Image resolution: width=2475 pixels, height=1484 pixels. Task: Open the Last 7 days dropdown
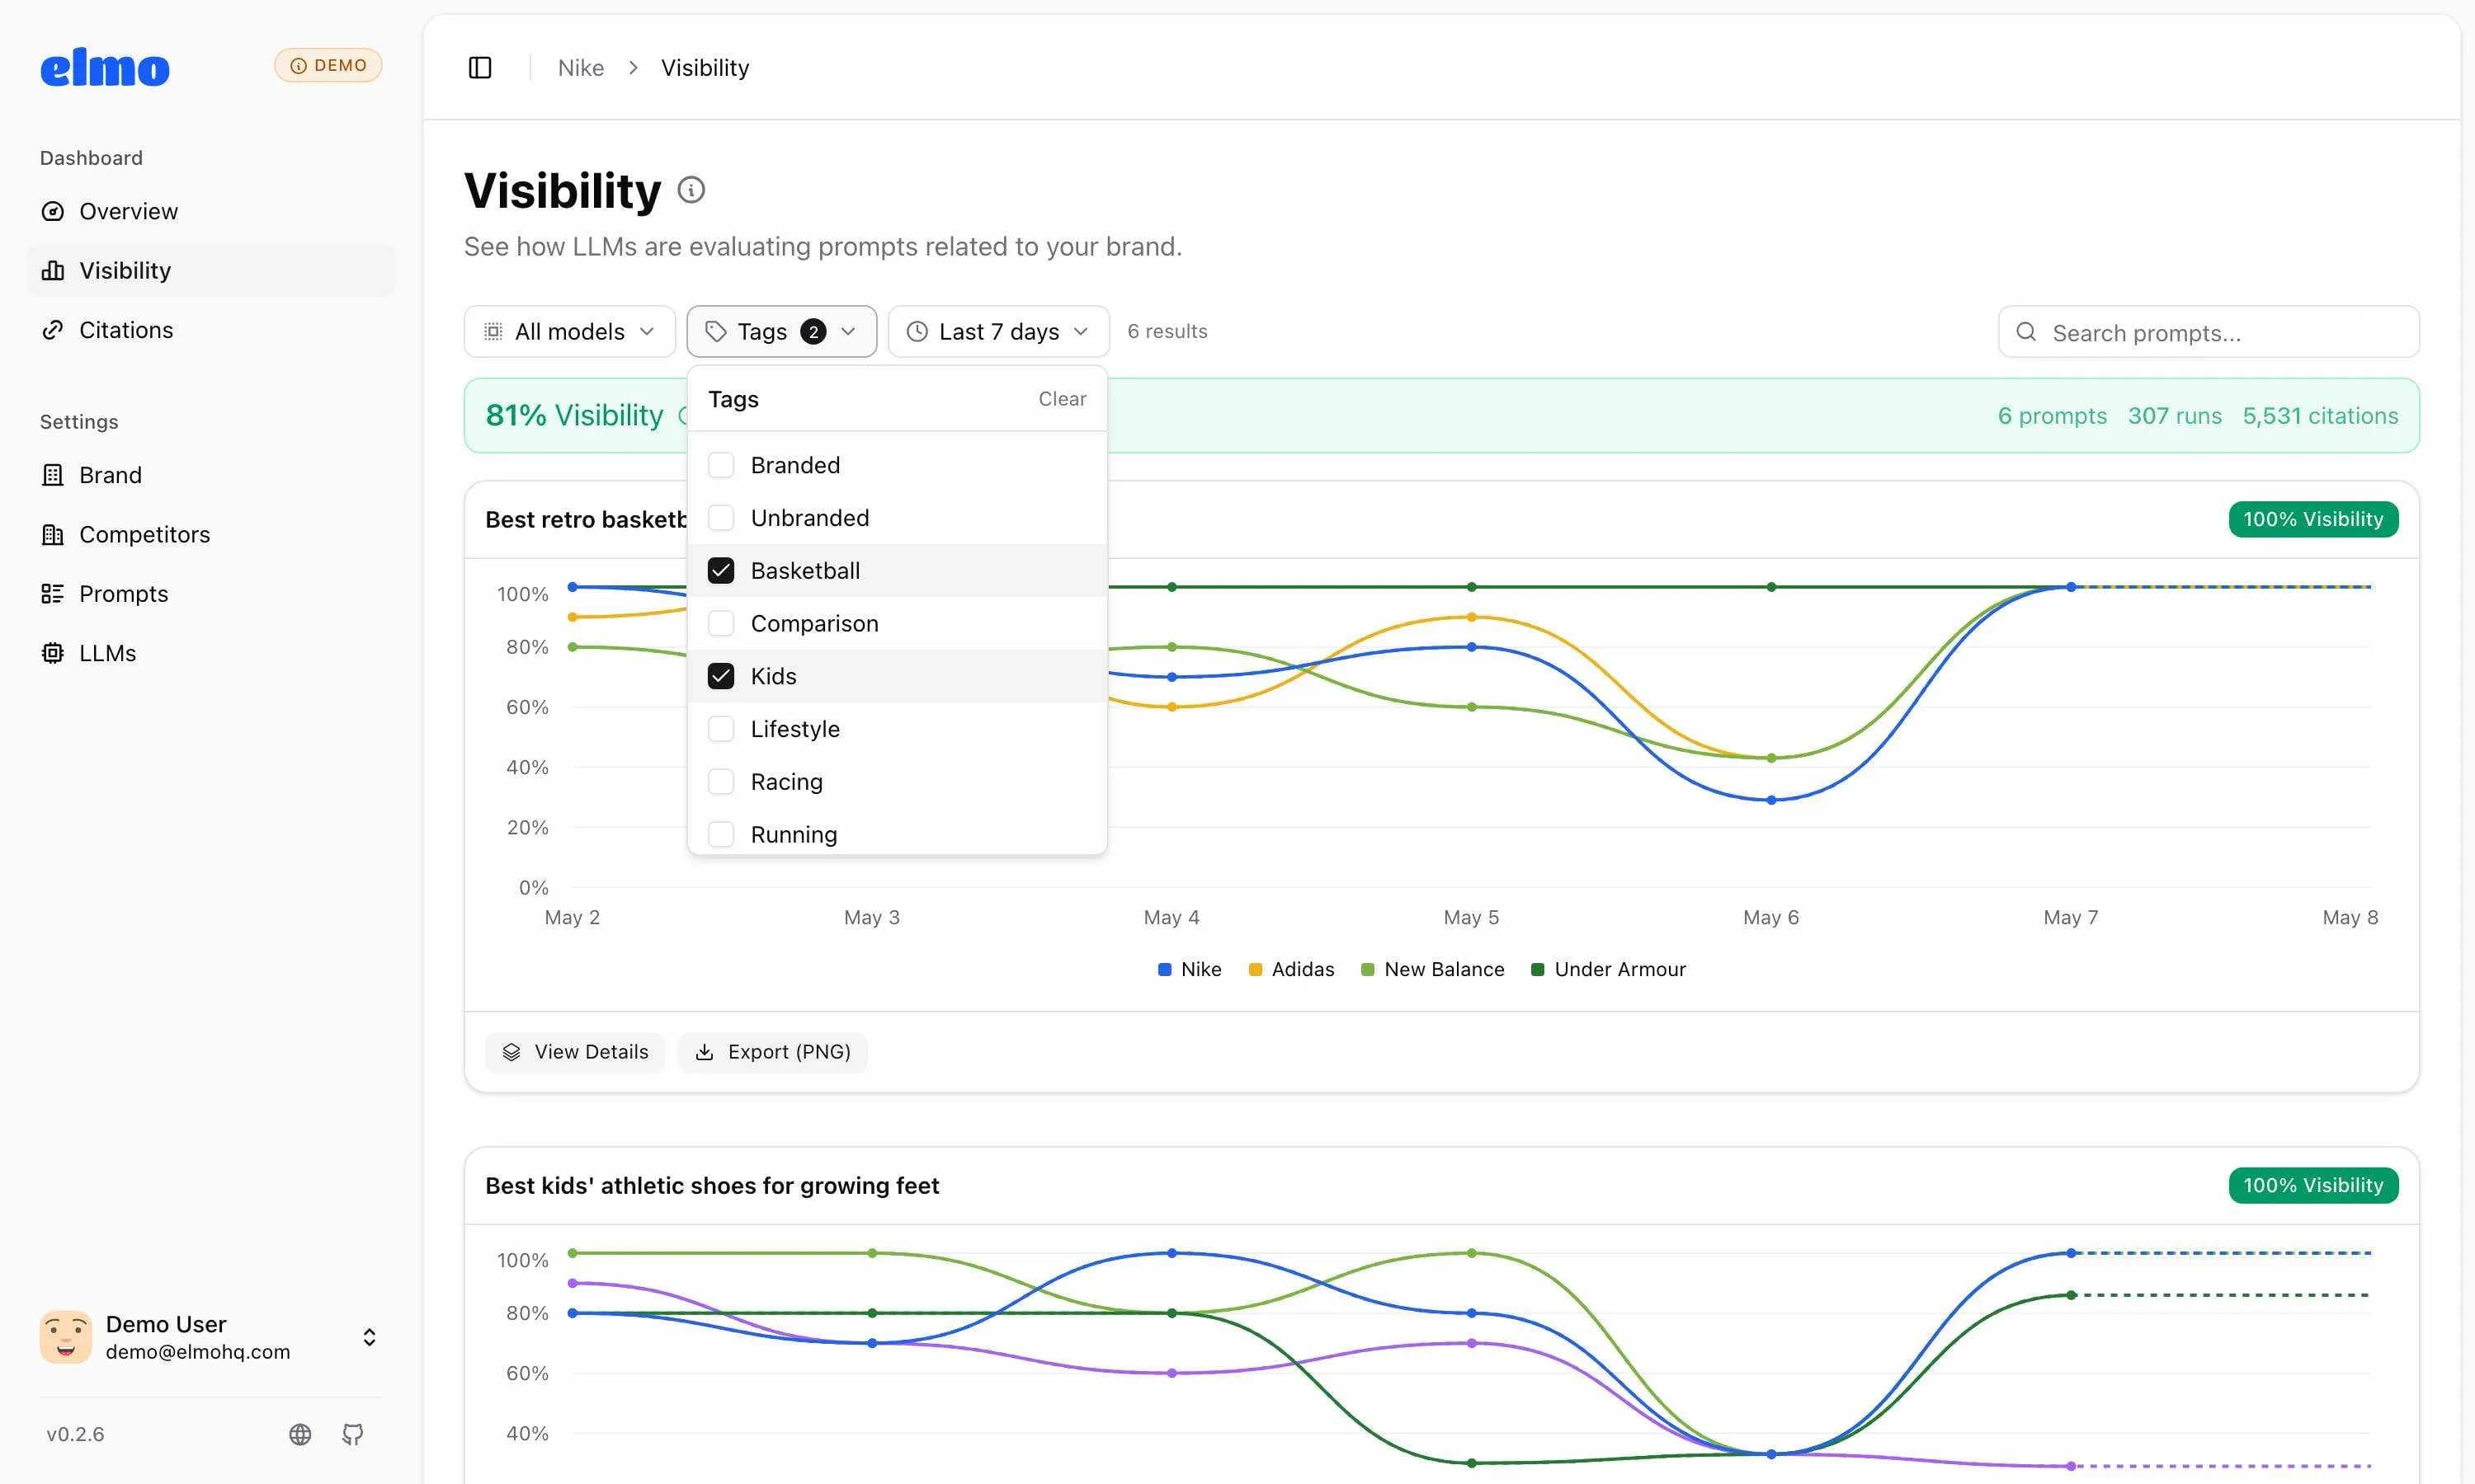click(998, 331)
